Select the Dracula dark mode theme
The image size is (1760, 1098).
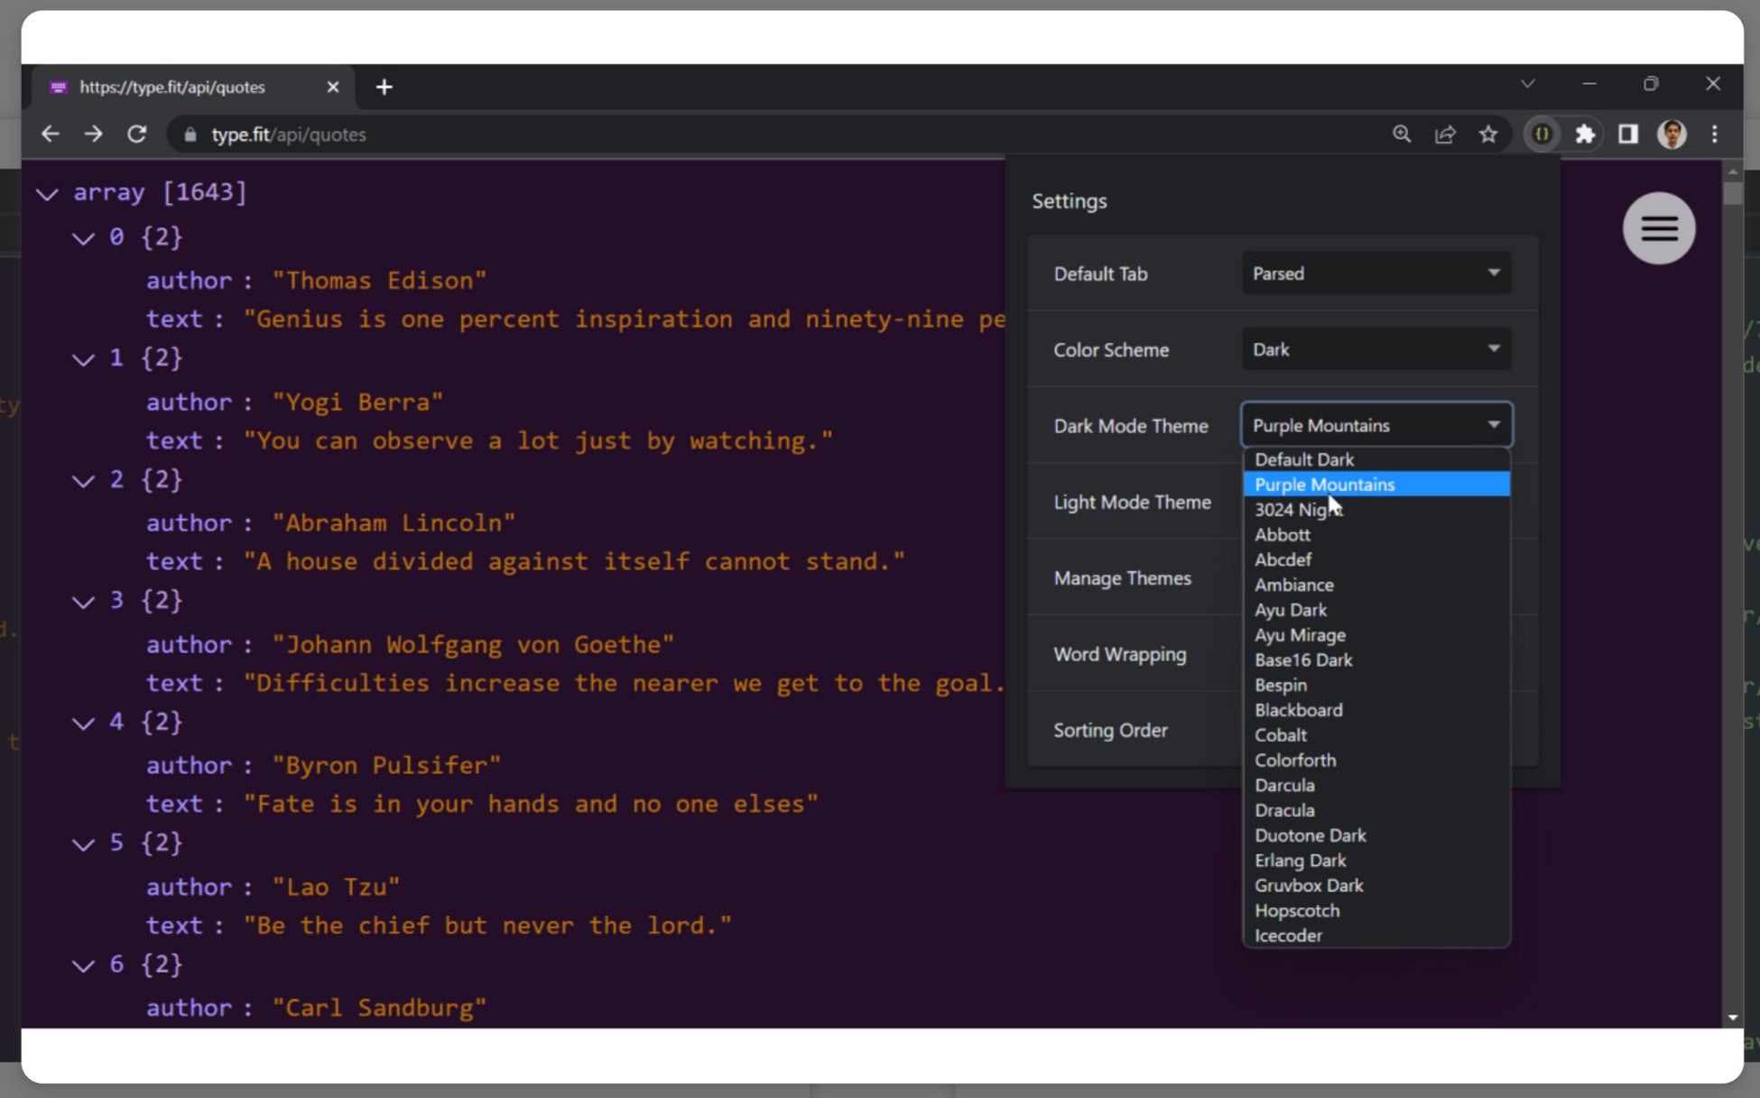[1285, 809]
